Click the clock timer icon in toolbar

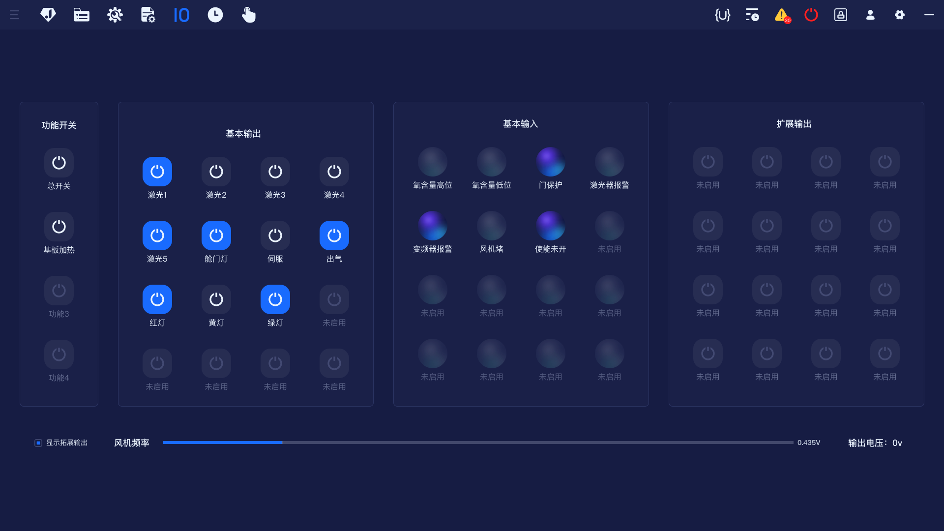pyautogui.click(x=215, y=15)
